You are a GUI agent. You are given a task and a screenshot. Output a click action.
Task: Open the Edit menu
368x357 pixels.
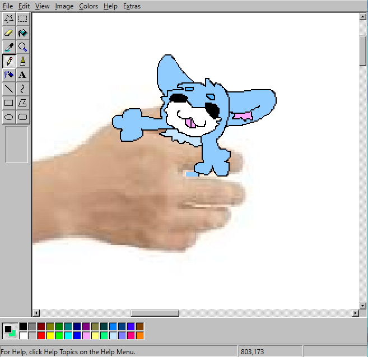click(x=24, y=6)
